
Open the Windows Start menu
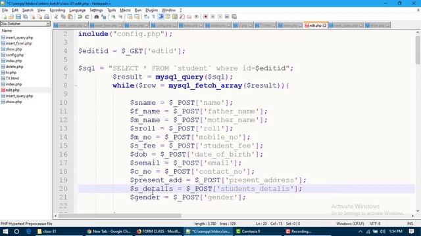(5, 231)
